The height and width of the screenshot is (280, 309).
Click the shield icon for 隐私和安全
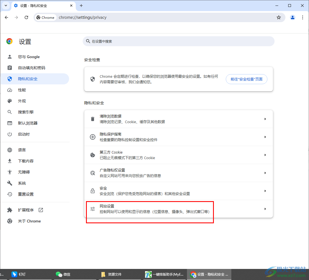[10, 79]
